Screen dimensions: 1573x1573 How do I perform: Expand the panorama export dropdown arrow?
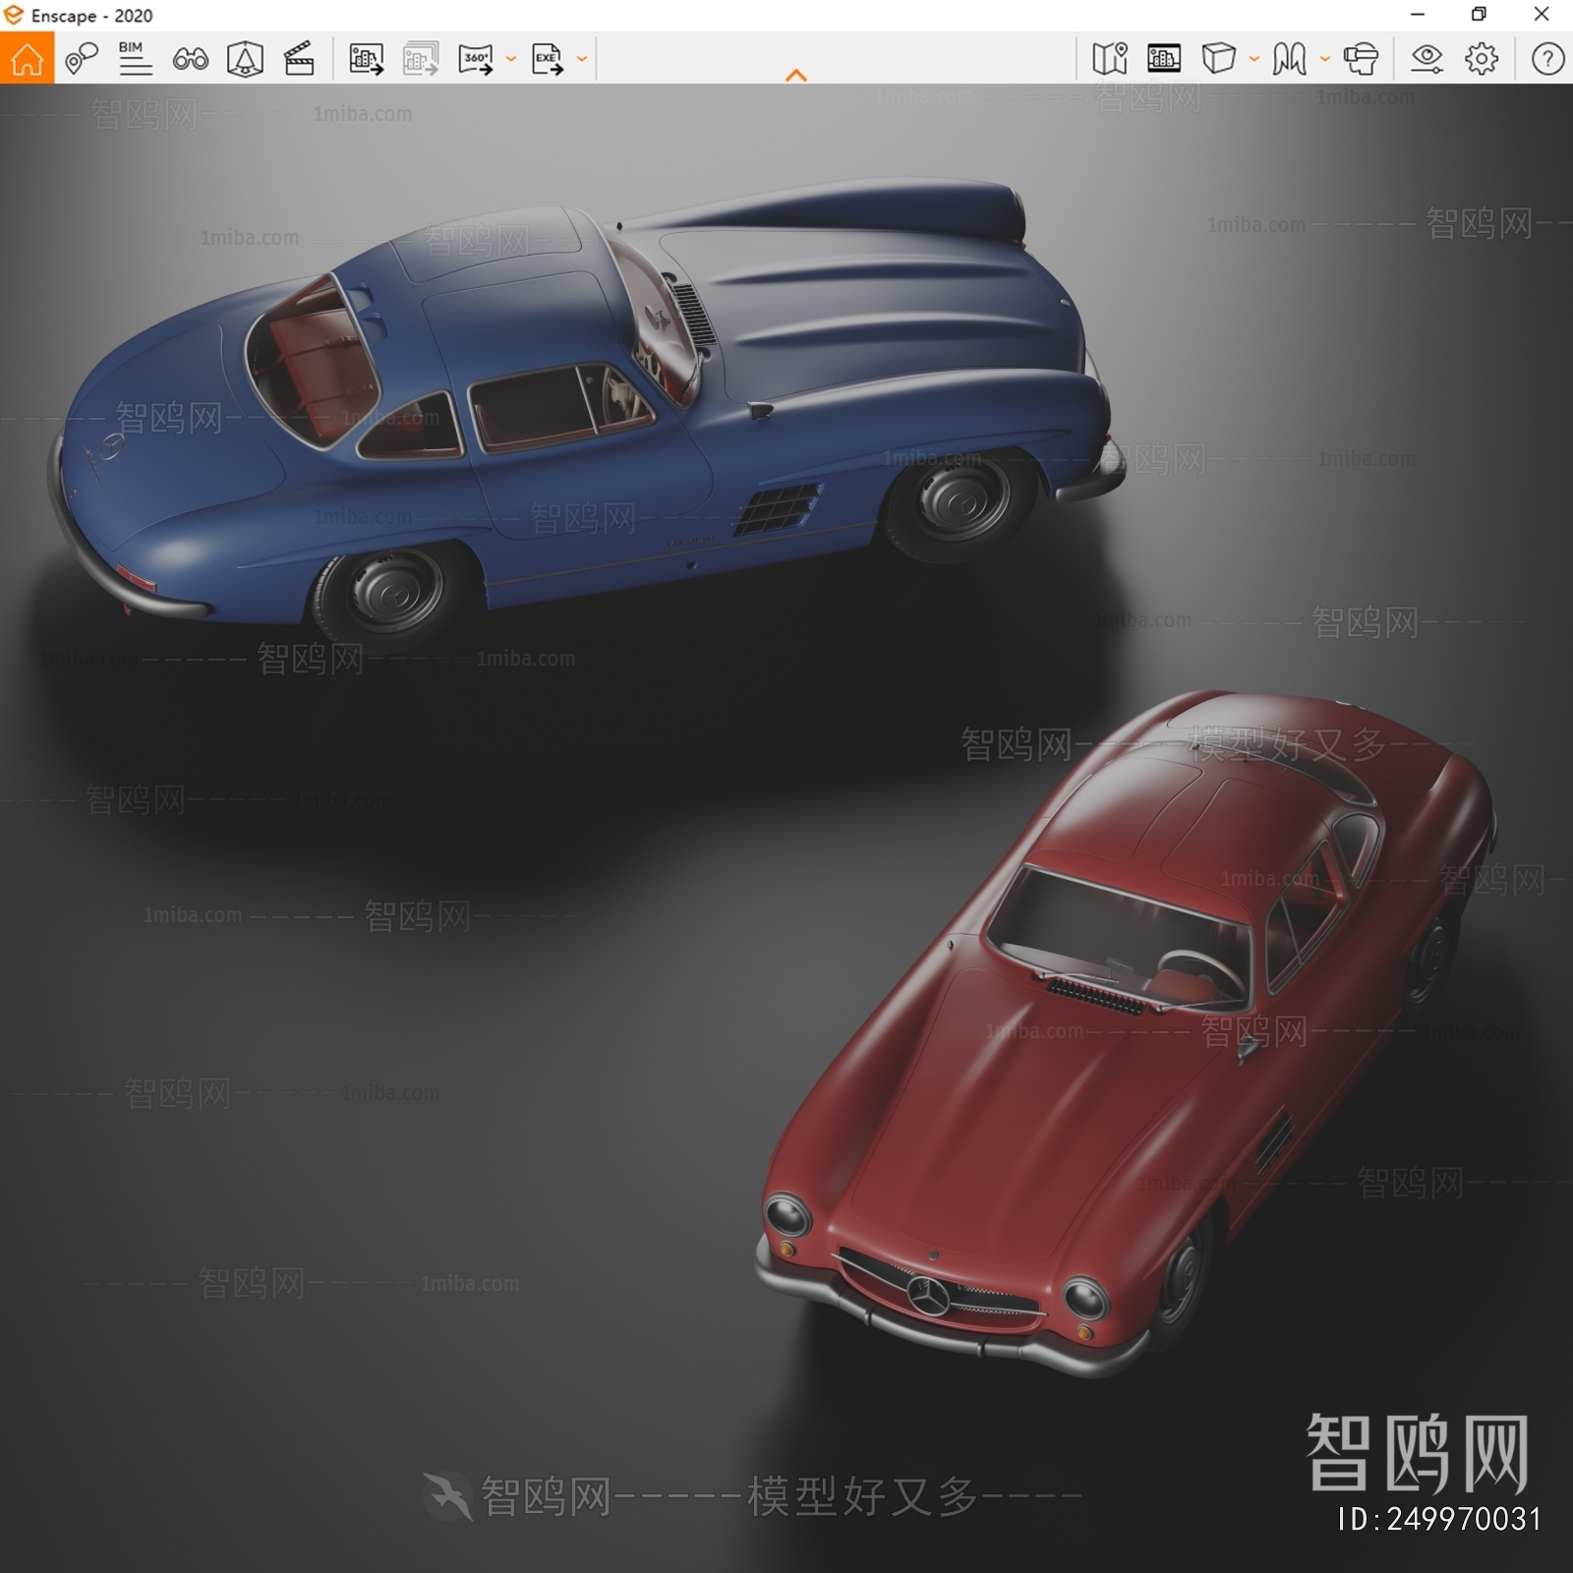click(x=511, y=59)
